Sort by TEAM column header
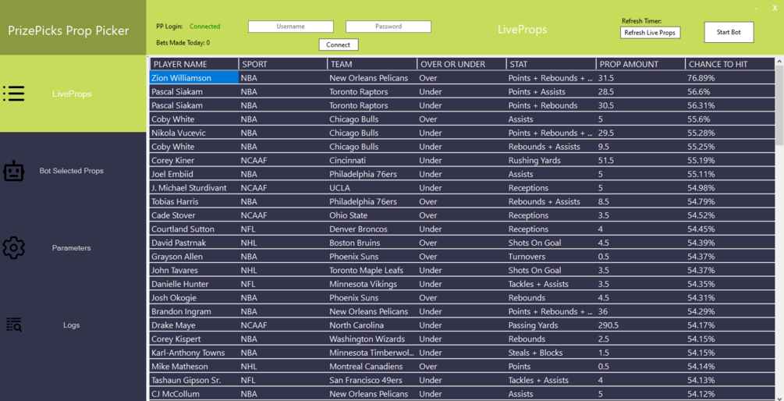The height and width of the screenshot is (401, 784). 372,64
